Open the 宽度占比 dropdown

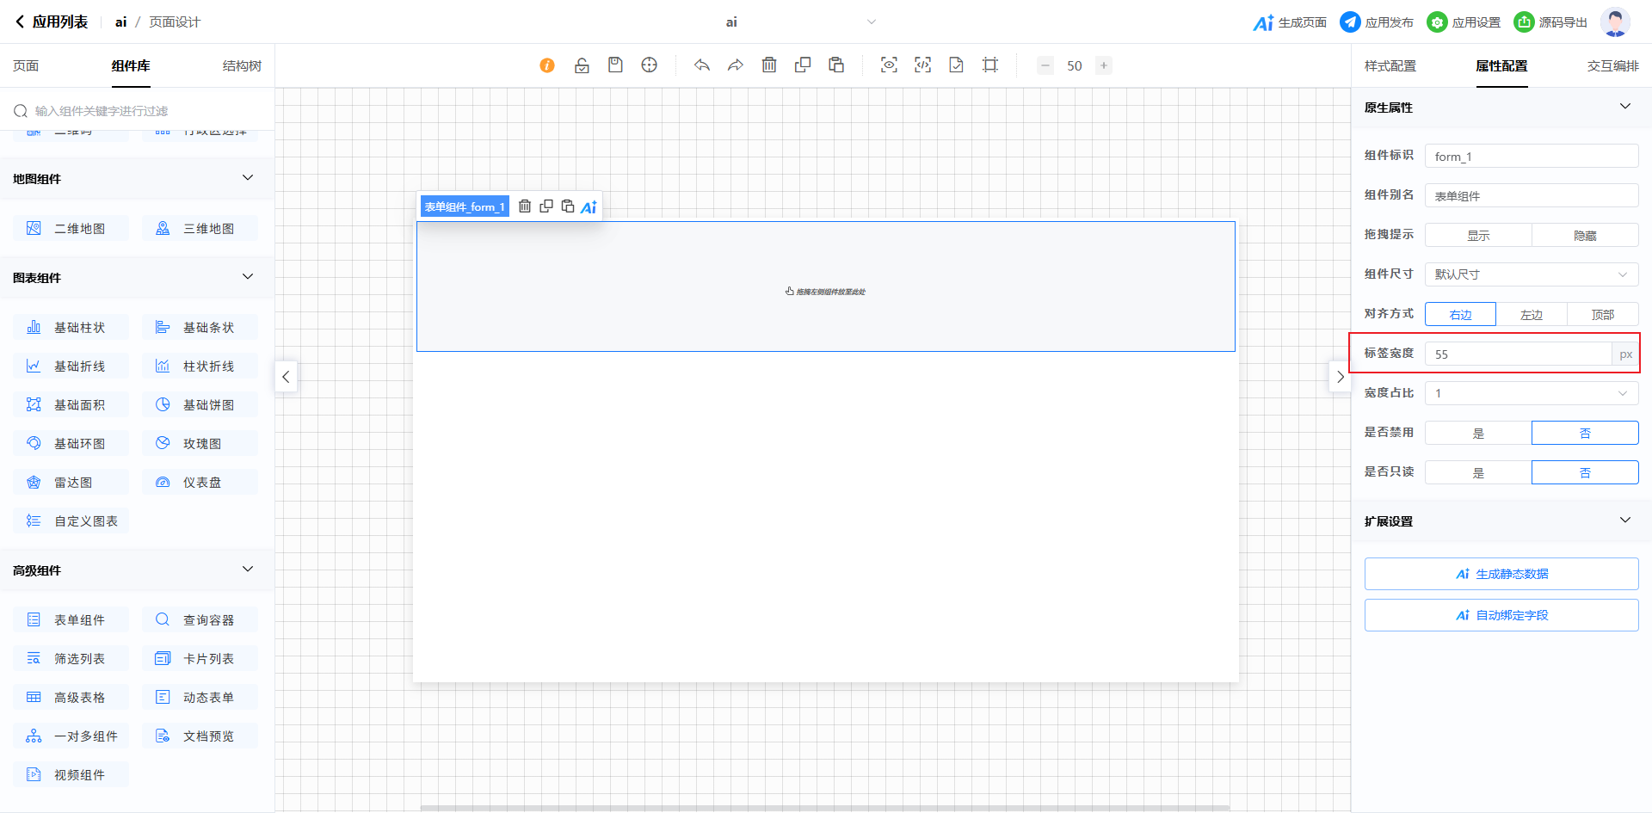point(1531,393)
